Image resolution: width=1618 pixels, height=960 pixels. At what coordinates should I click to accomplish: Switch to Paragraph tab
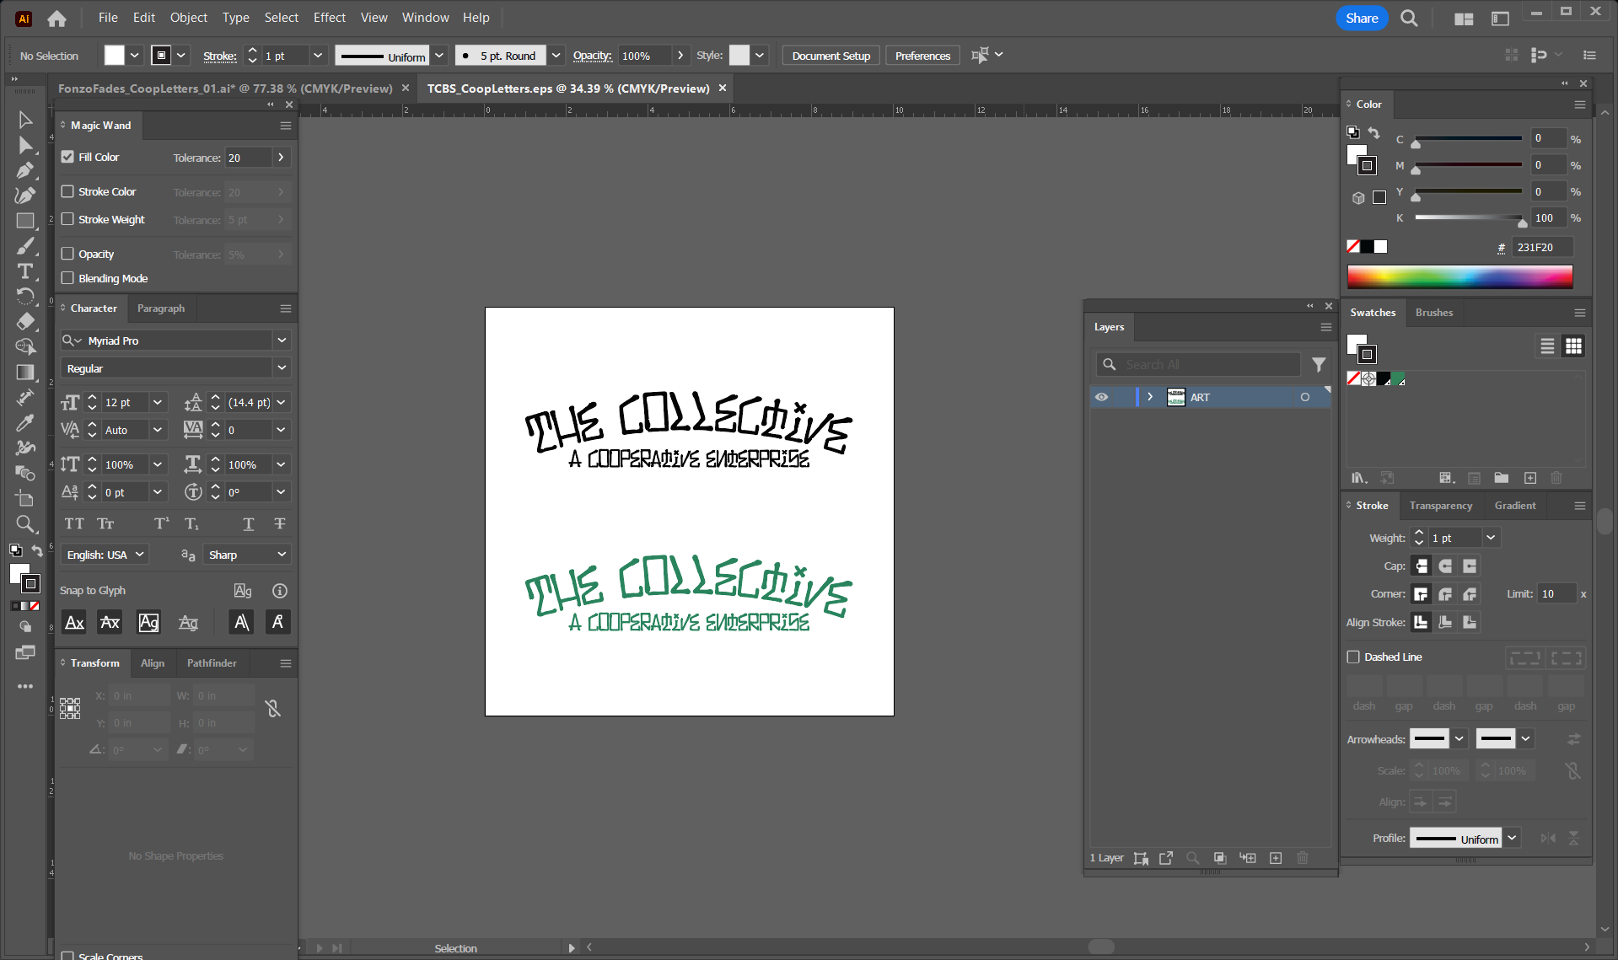(x=161, y=308)
